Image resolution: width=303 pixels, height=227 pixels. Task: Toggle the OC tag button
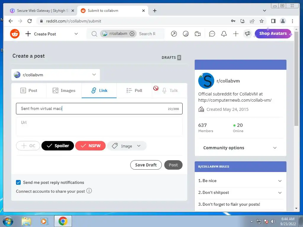coord(28,146)
